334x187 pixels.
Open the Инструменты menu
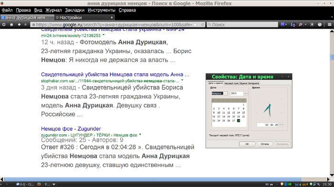click(x=101, y=10)
